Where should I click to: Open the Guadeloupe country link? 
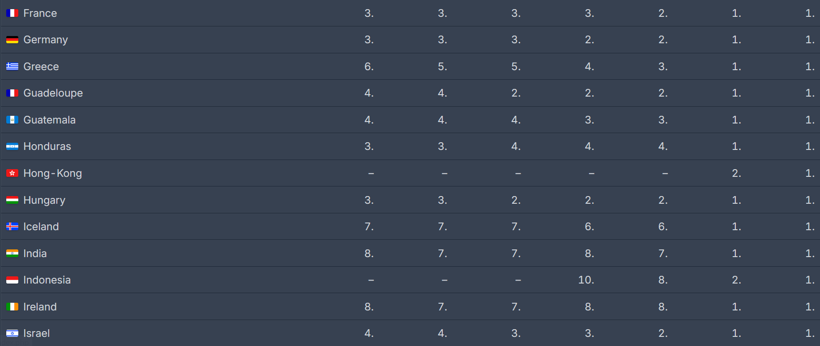(53, 93)
